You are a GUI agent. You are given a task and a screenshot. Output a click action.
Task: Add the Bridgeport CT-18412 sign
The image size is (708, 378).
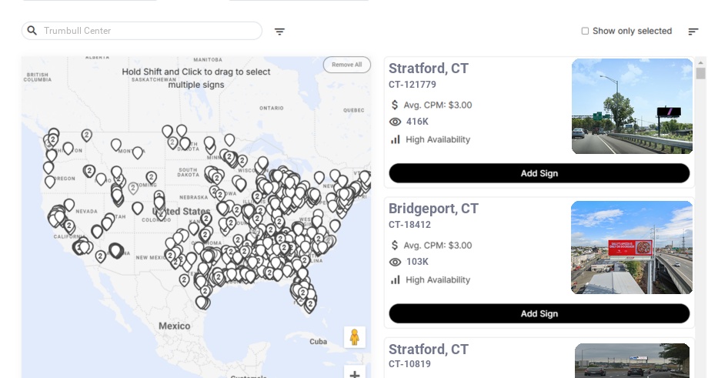(539, 313)
